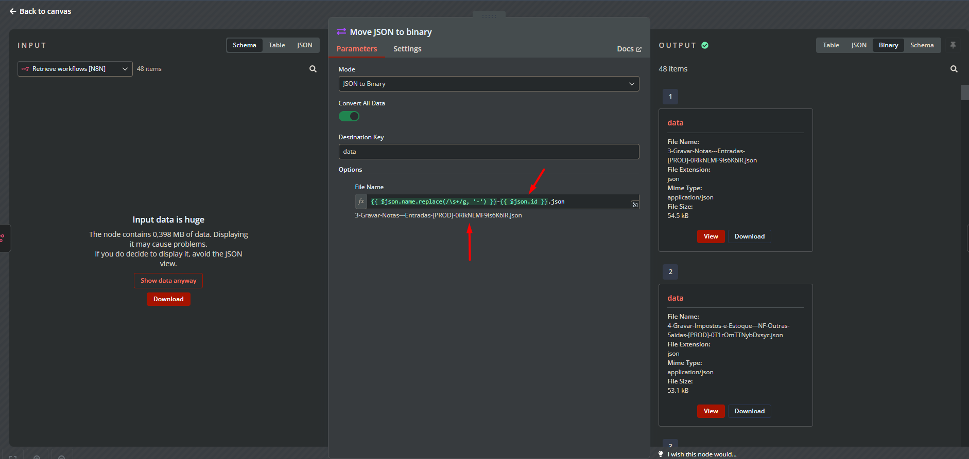Image resolution: width=969 pixels, height=459 pixels.
Task: Click the drag handle above the node panel
Action: [489, 16]
